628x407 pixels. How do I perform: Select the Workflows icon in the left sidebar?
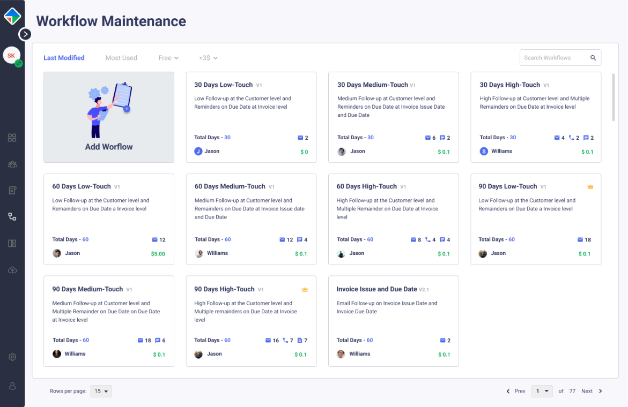12,216
